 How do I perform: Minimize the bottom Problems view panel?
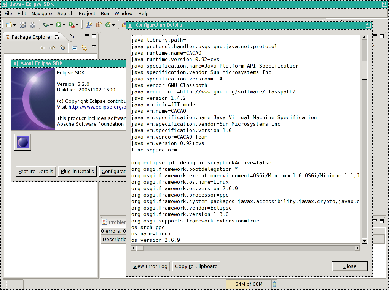375,220
